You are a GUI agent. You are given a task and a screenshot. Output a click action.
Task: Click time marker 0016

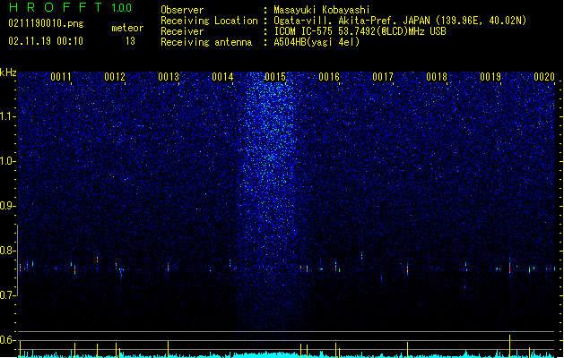pos(329,76)
